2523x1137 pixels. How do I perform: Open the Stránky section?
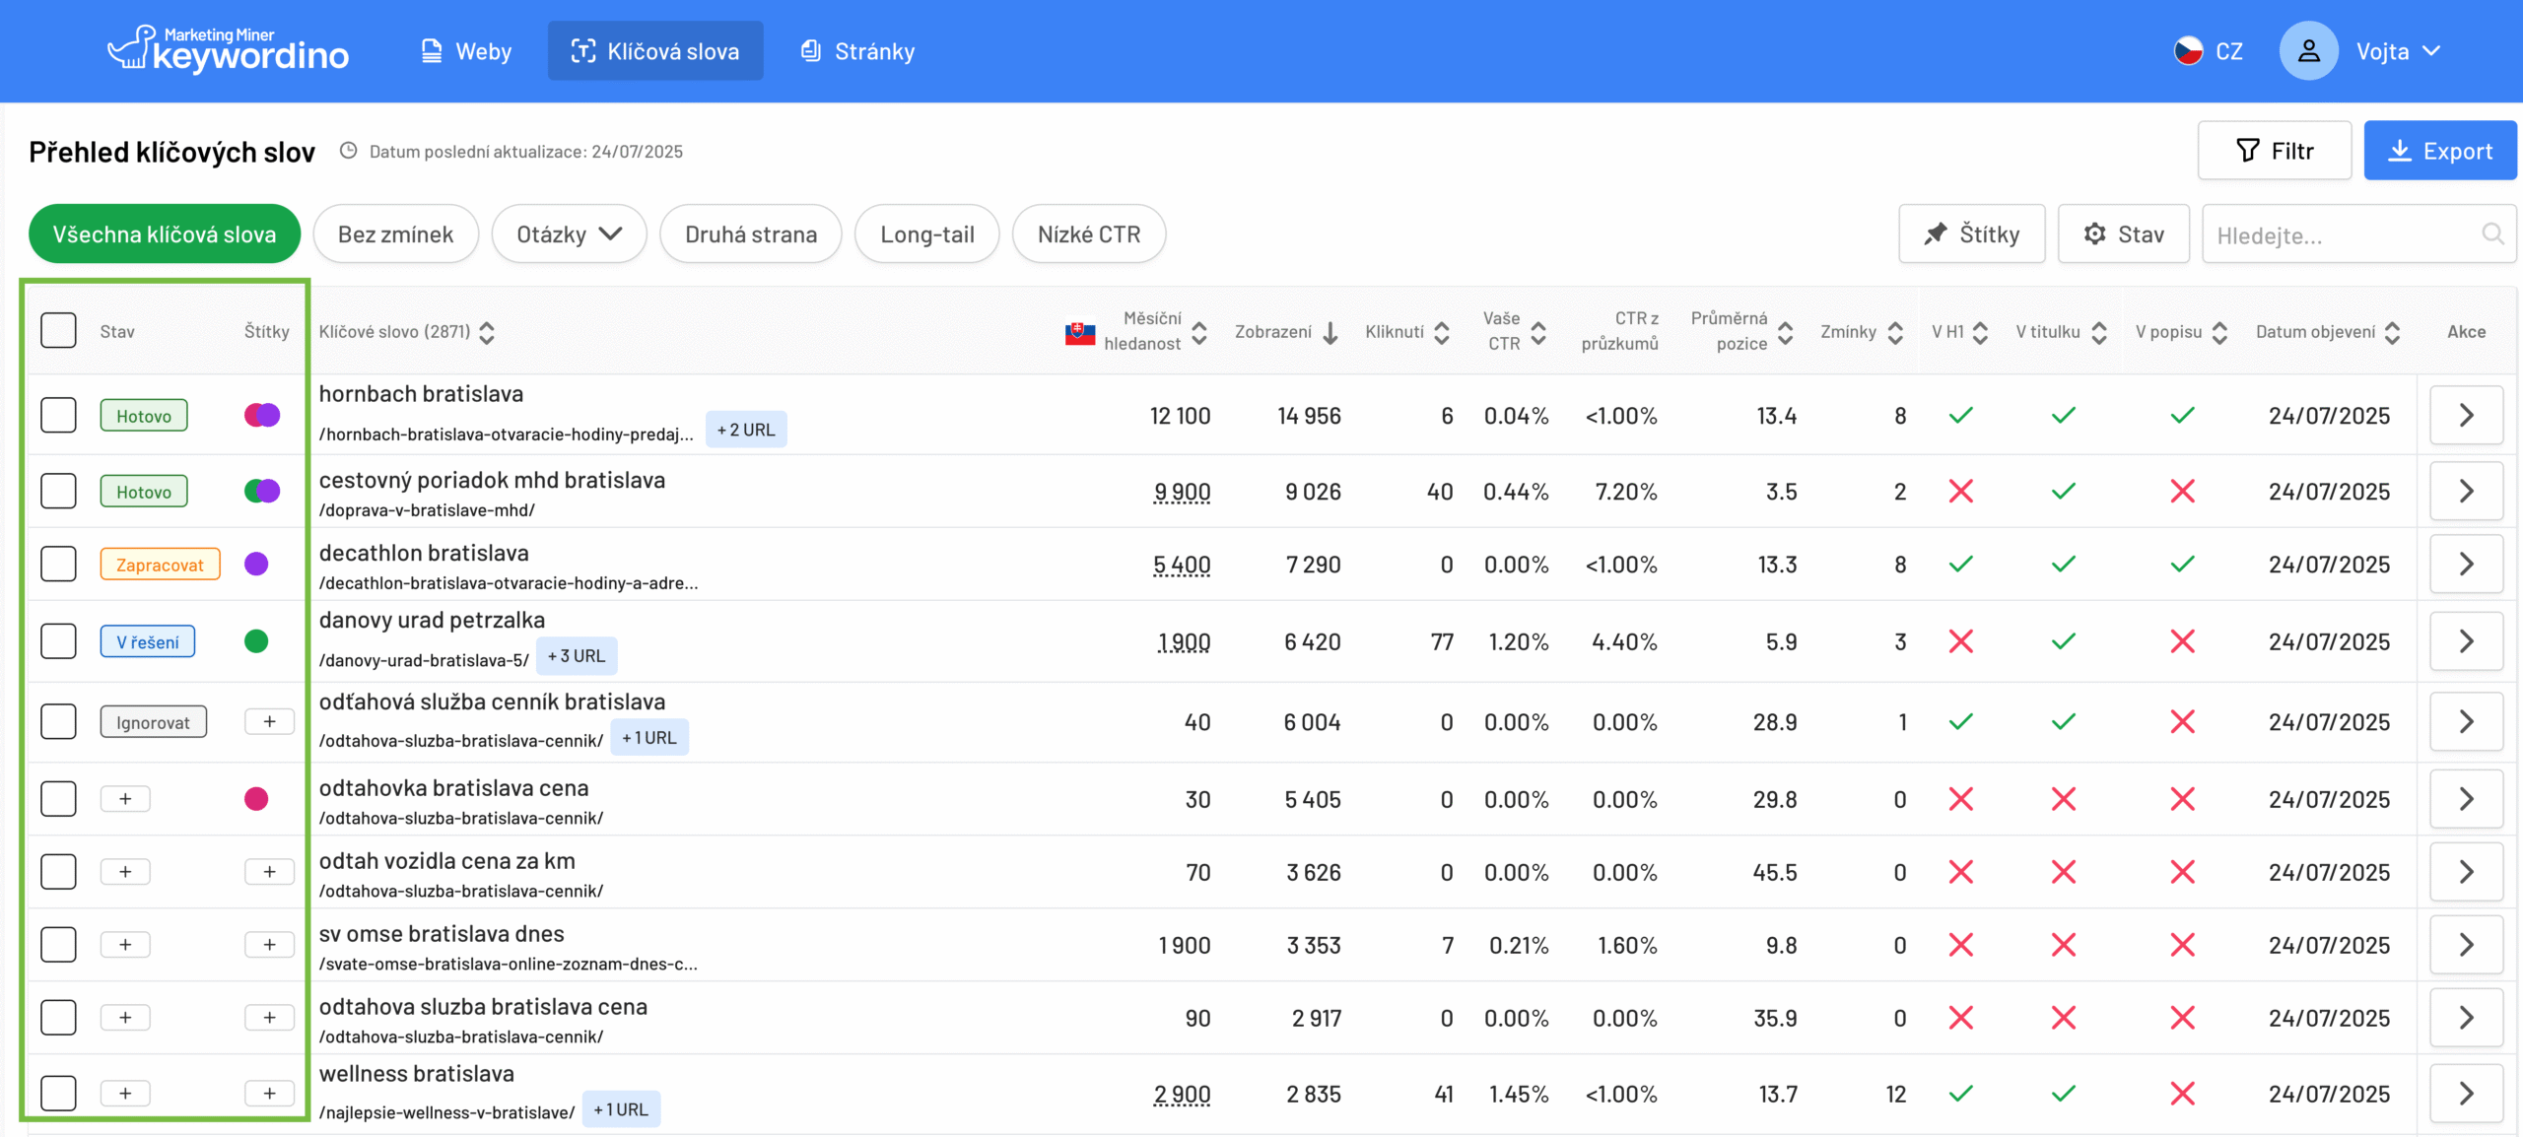[857, 51]
